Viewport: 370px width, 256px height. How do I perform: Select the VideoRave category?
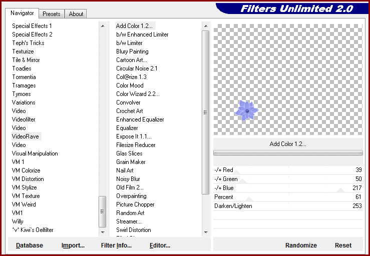[x=26, y=136]
